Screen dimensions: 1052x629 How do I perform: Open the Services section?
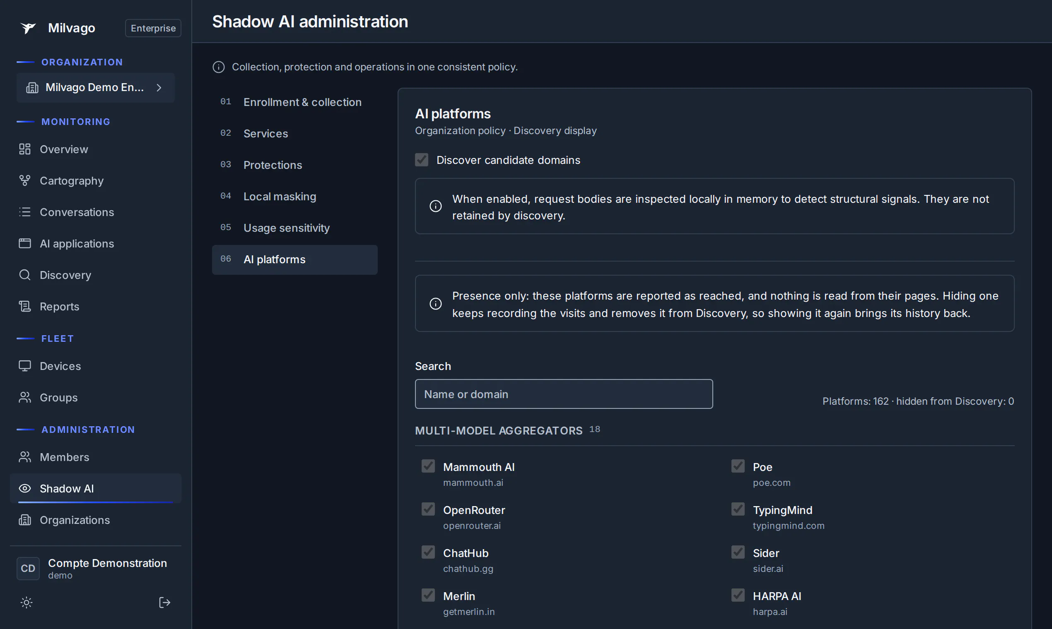pos(295,134)
